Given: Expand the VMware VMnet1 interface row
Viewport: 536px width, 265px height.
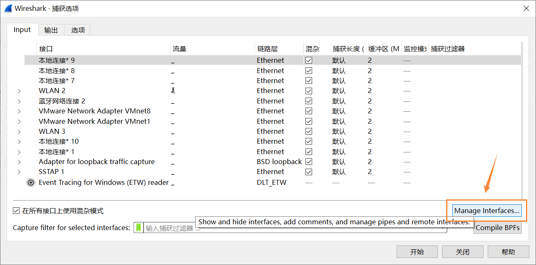Looking at the screenshot, I should (x=19, y=122).
